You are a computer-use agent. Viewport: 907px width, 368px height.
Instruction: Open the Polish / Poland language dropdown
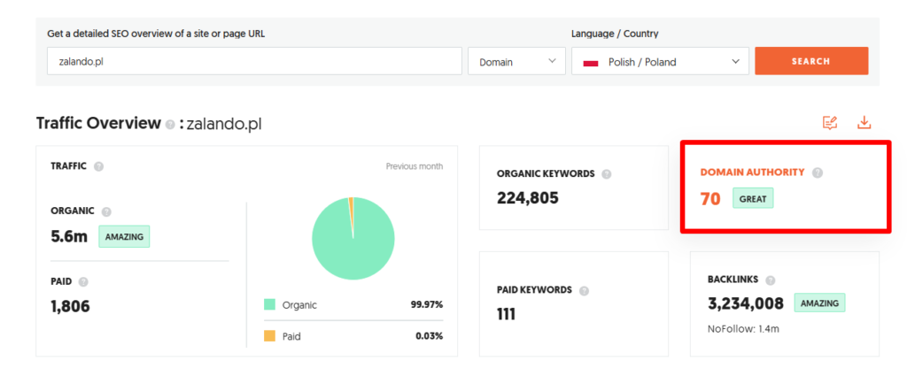(660, 61)
